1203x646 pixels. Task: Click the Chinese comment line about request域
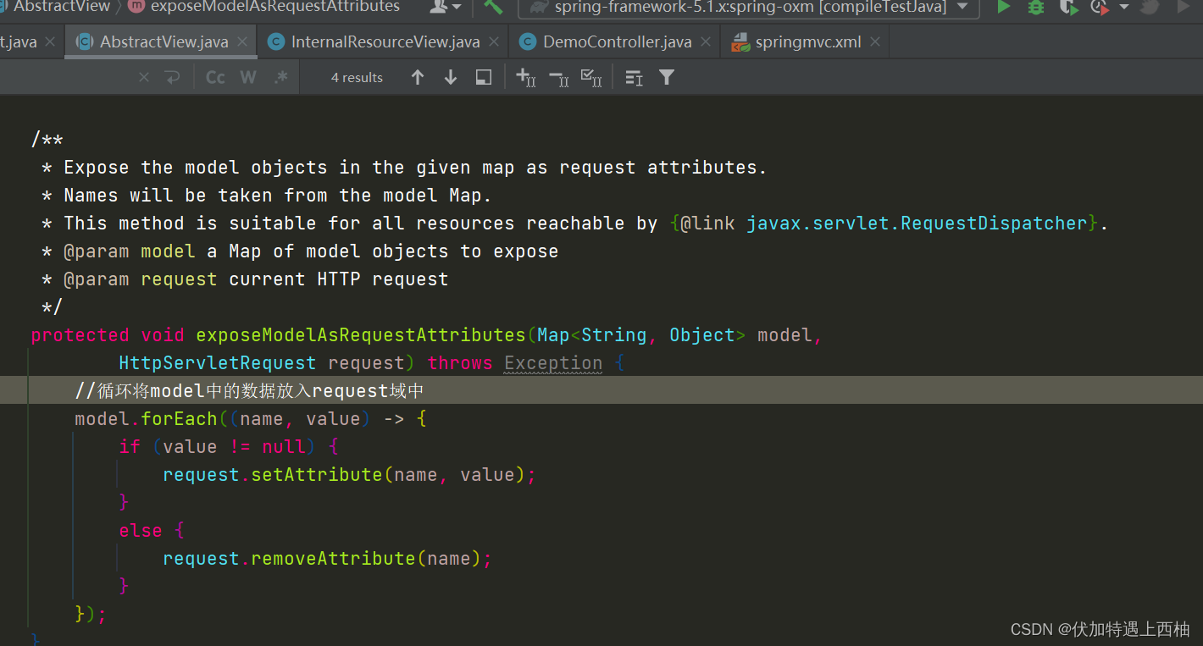coord(249,391)
